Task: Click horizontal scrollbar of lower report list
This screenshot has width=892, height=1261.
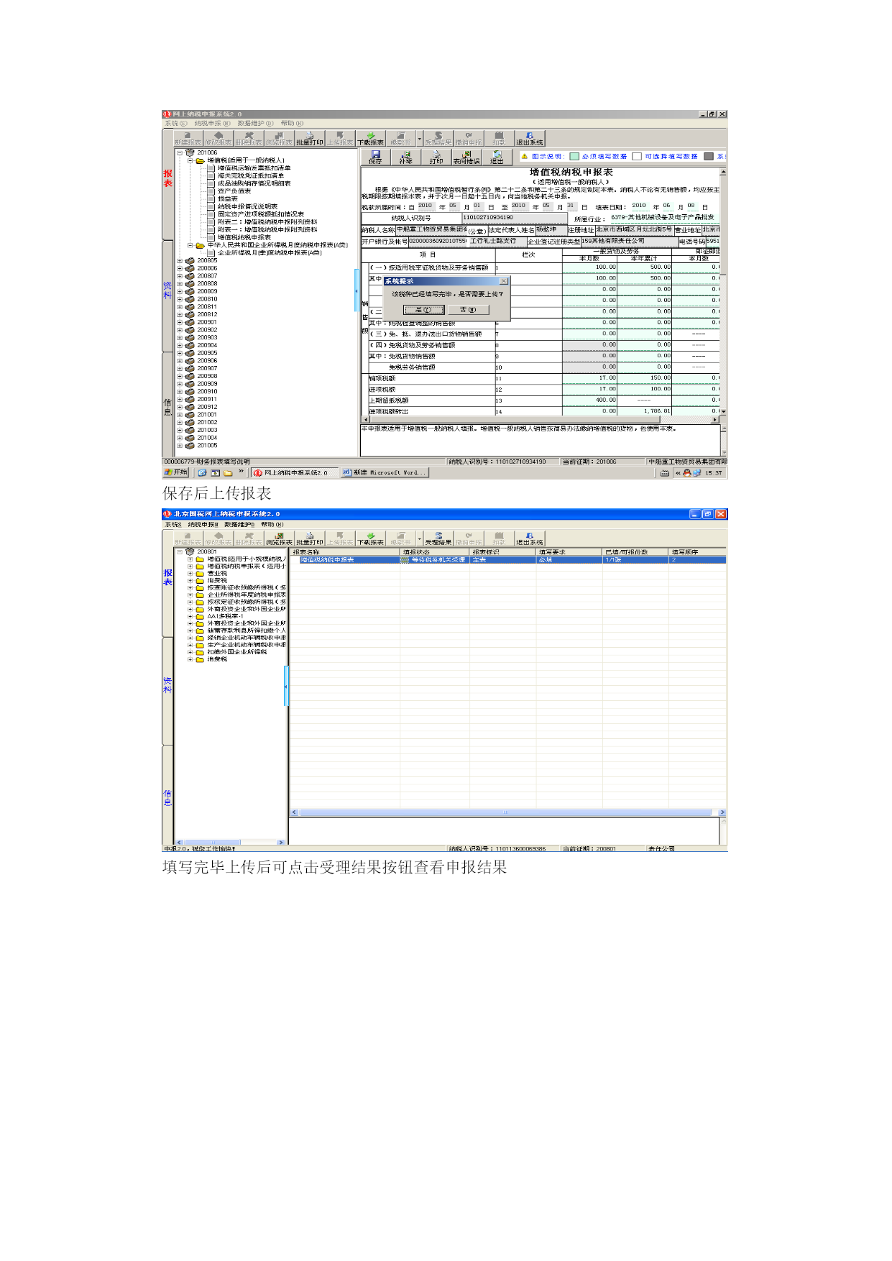Action: click(x=507, y=812)
